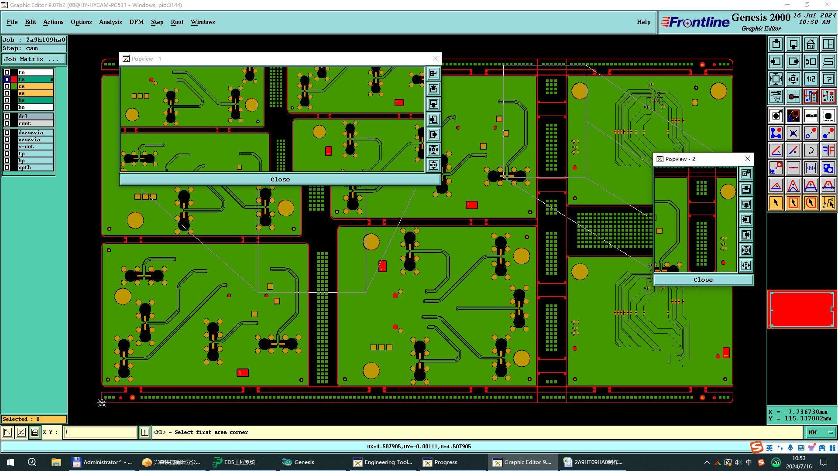Click the plain arrow select tool
Screen dimensions: 838x471
point(776,203)
